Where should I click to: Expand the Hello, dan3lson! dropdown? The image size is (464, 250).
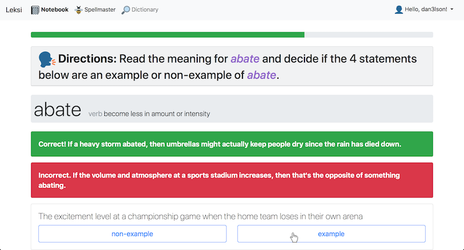[424, 9]
